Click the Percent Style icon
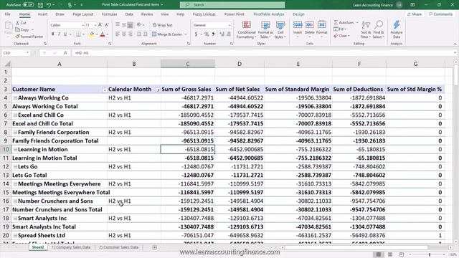Viewport: 459px width, 258px height. point(207,34)
